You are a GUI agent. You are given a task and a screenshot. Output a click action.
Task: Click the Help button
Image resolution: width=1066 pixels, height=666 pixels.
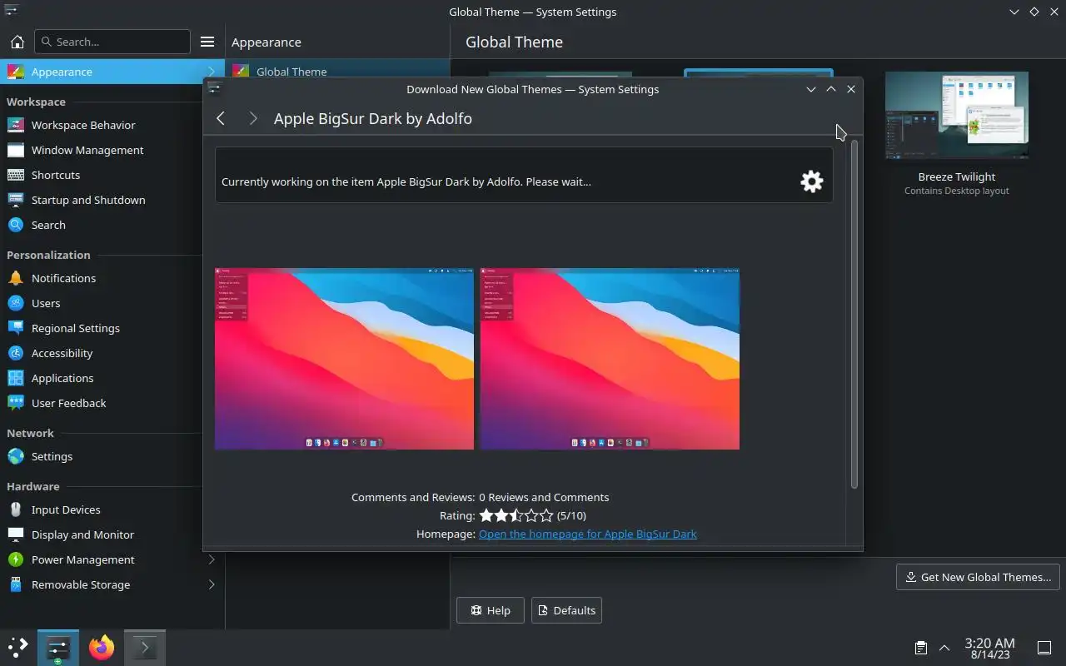pyautogui.click(x=490, y=610)
